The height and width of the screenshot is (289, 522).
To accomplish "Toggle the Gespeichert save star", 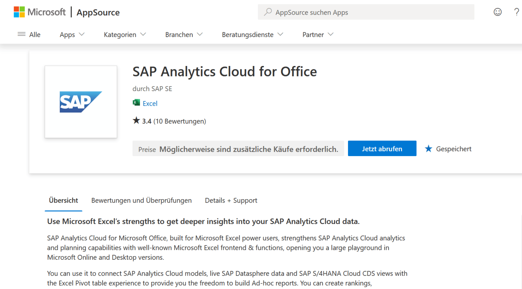I will click(x=428, y=148).
